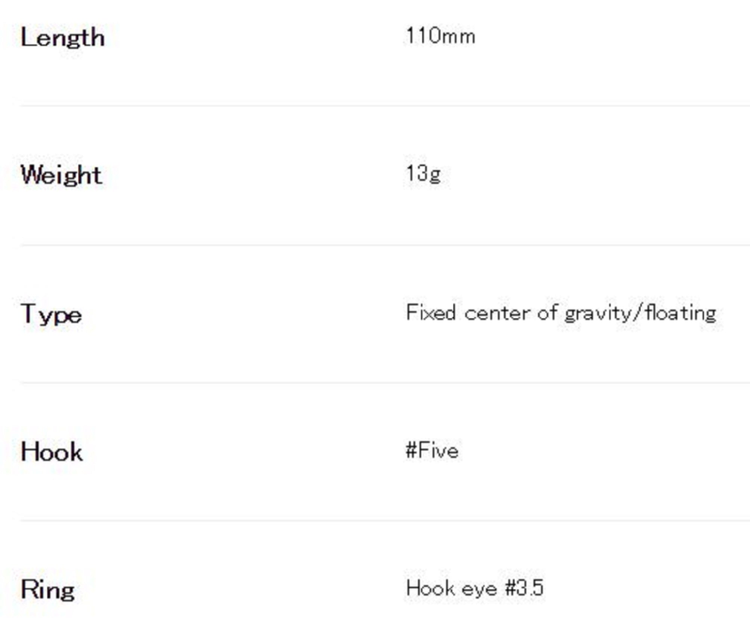Click the word "floating" in the Type value
The image size is (750, 634).
(680, 313)
